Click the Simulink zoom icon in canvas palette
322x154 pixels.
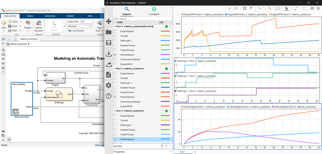coord(3,50)
